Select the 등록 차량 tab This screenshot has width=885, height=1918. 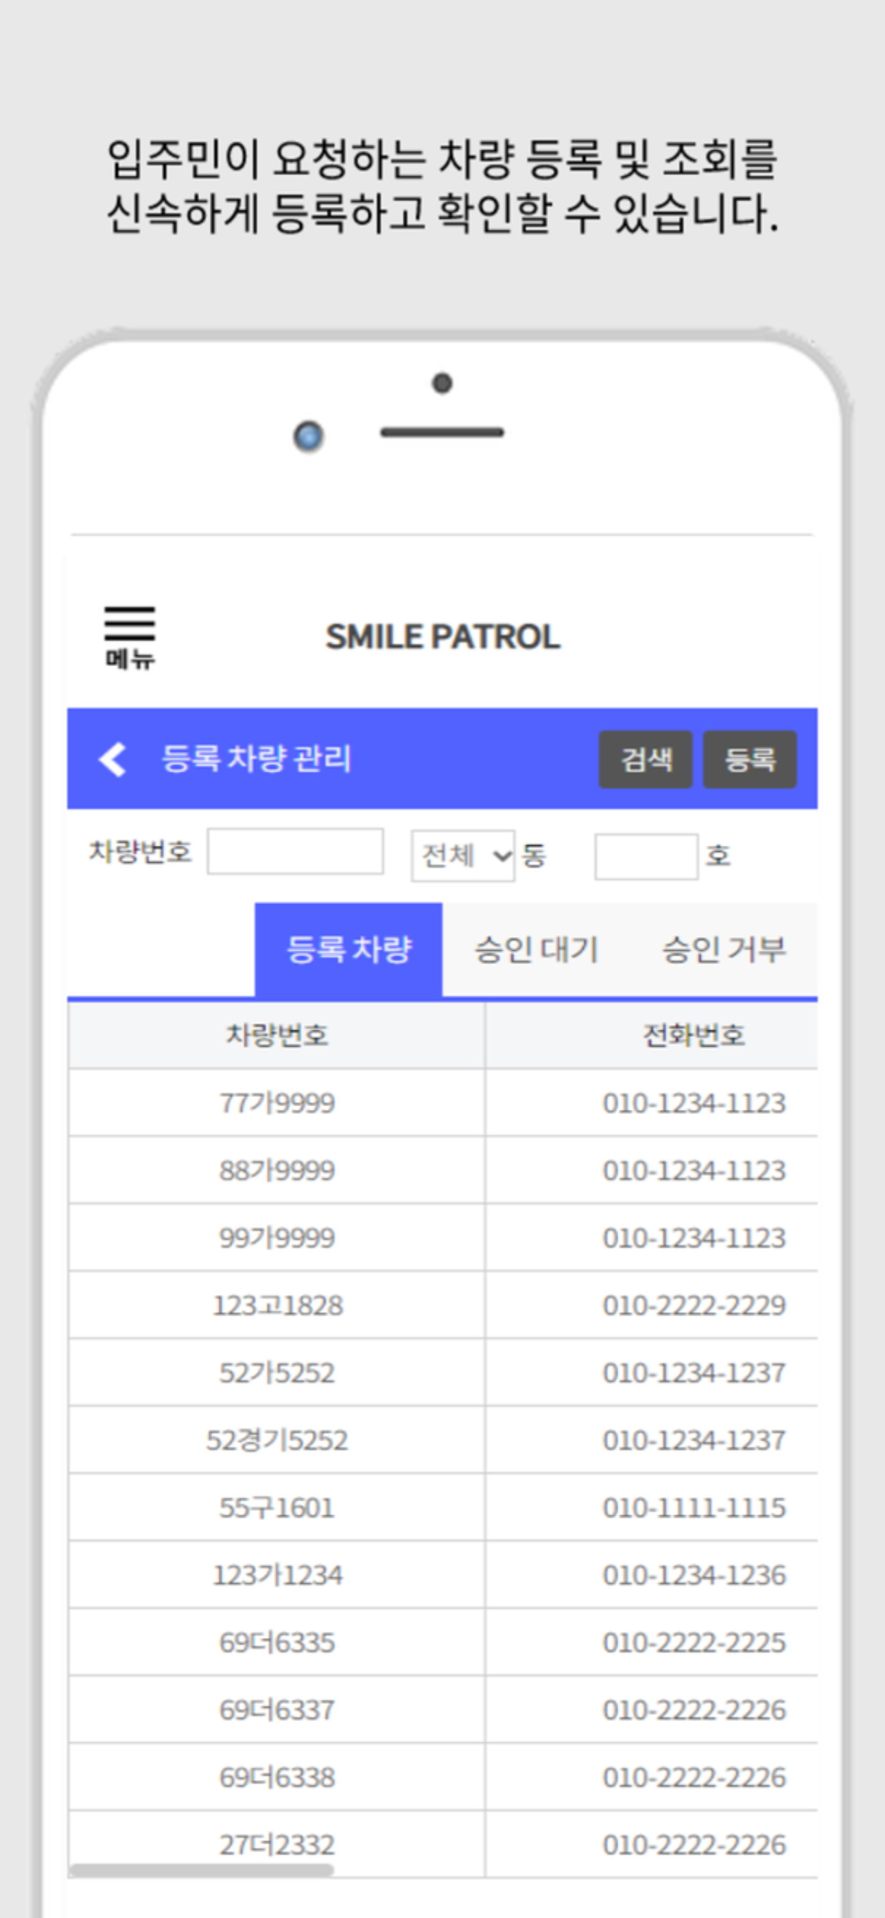tap(349, 949)
